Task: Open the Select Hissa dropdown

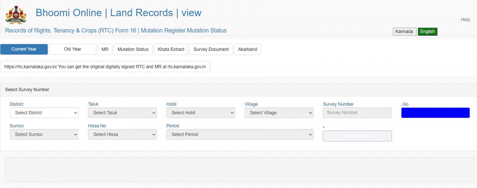Action: pyautogui.click(x=122, y=135)
